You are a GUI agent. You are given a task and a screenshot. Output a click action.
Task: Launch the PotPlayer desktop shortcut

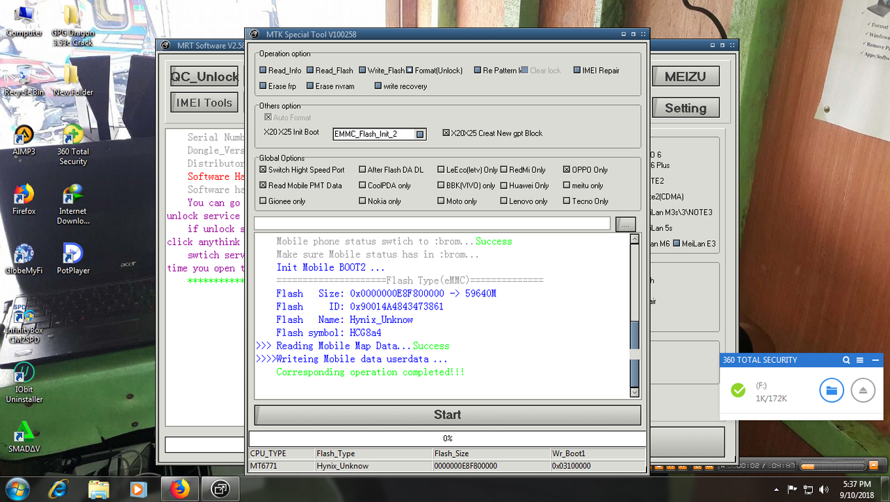click(x=73, y=259)
